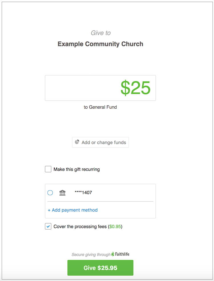Click Add payment method link
The image size is (214, 281).
73,210
